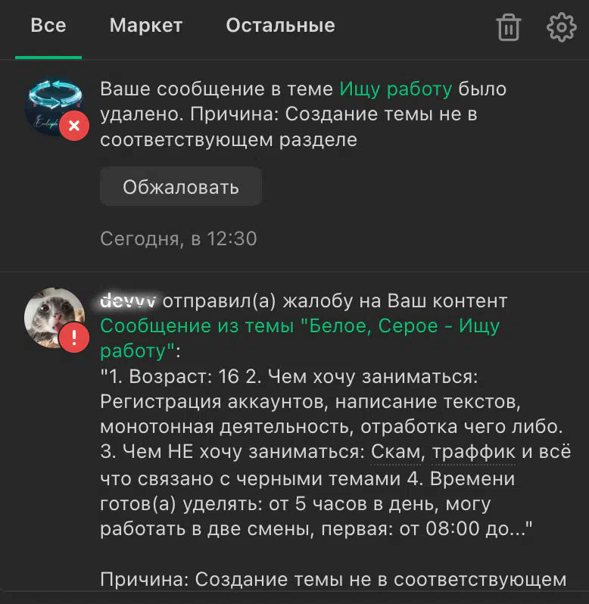The height and width of the screenshot is (604, 589).
Task: Open the link Сообщение из темы "Белое, Серое
Action: pos(300,338)
